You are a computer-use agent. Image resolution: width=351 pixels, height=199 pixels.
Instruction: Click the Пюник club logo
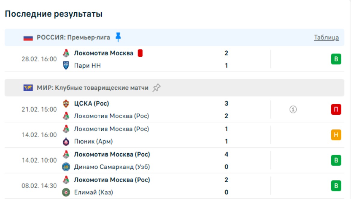[66, 141]
